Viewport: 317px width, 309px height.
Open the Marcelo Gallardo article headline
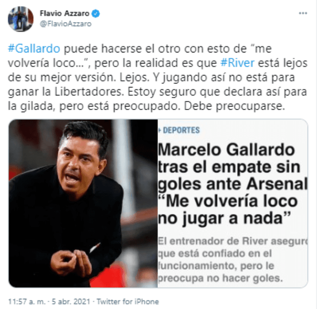233,184
